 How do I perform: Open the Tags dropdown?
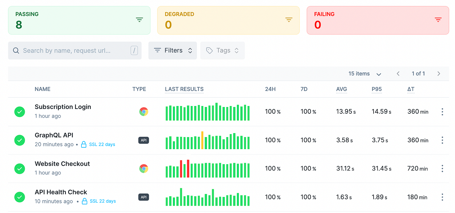click(222, 50)
